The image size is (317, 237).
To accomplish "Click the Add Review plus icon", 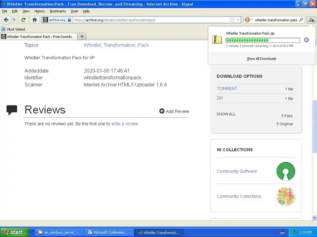I will 162,111.
